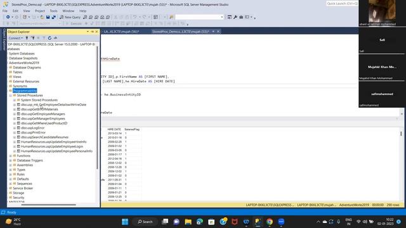
Task: Click the New Query toolbar button
Action: click(70, 17)
